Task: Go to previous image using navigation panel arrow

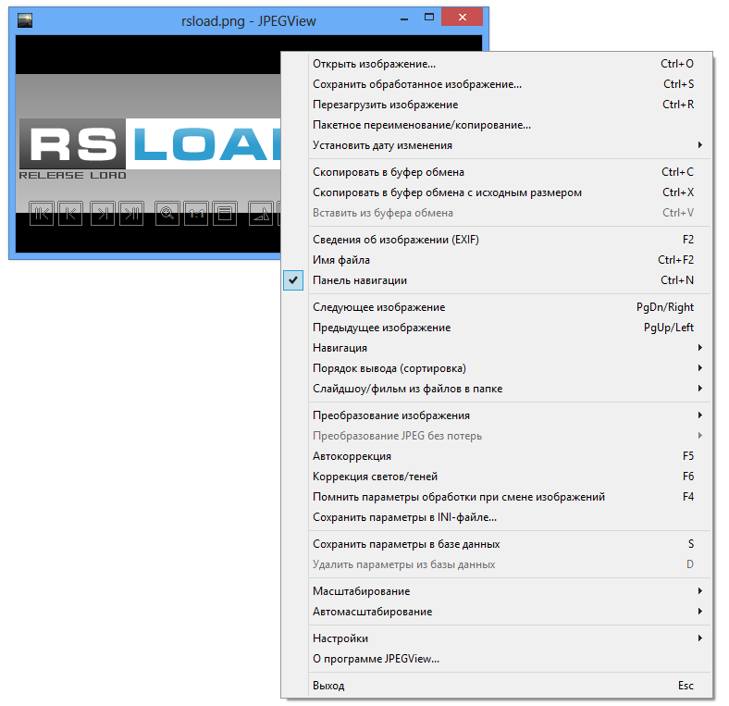Action: pyautogui.click(x=70, y=214)
